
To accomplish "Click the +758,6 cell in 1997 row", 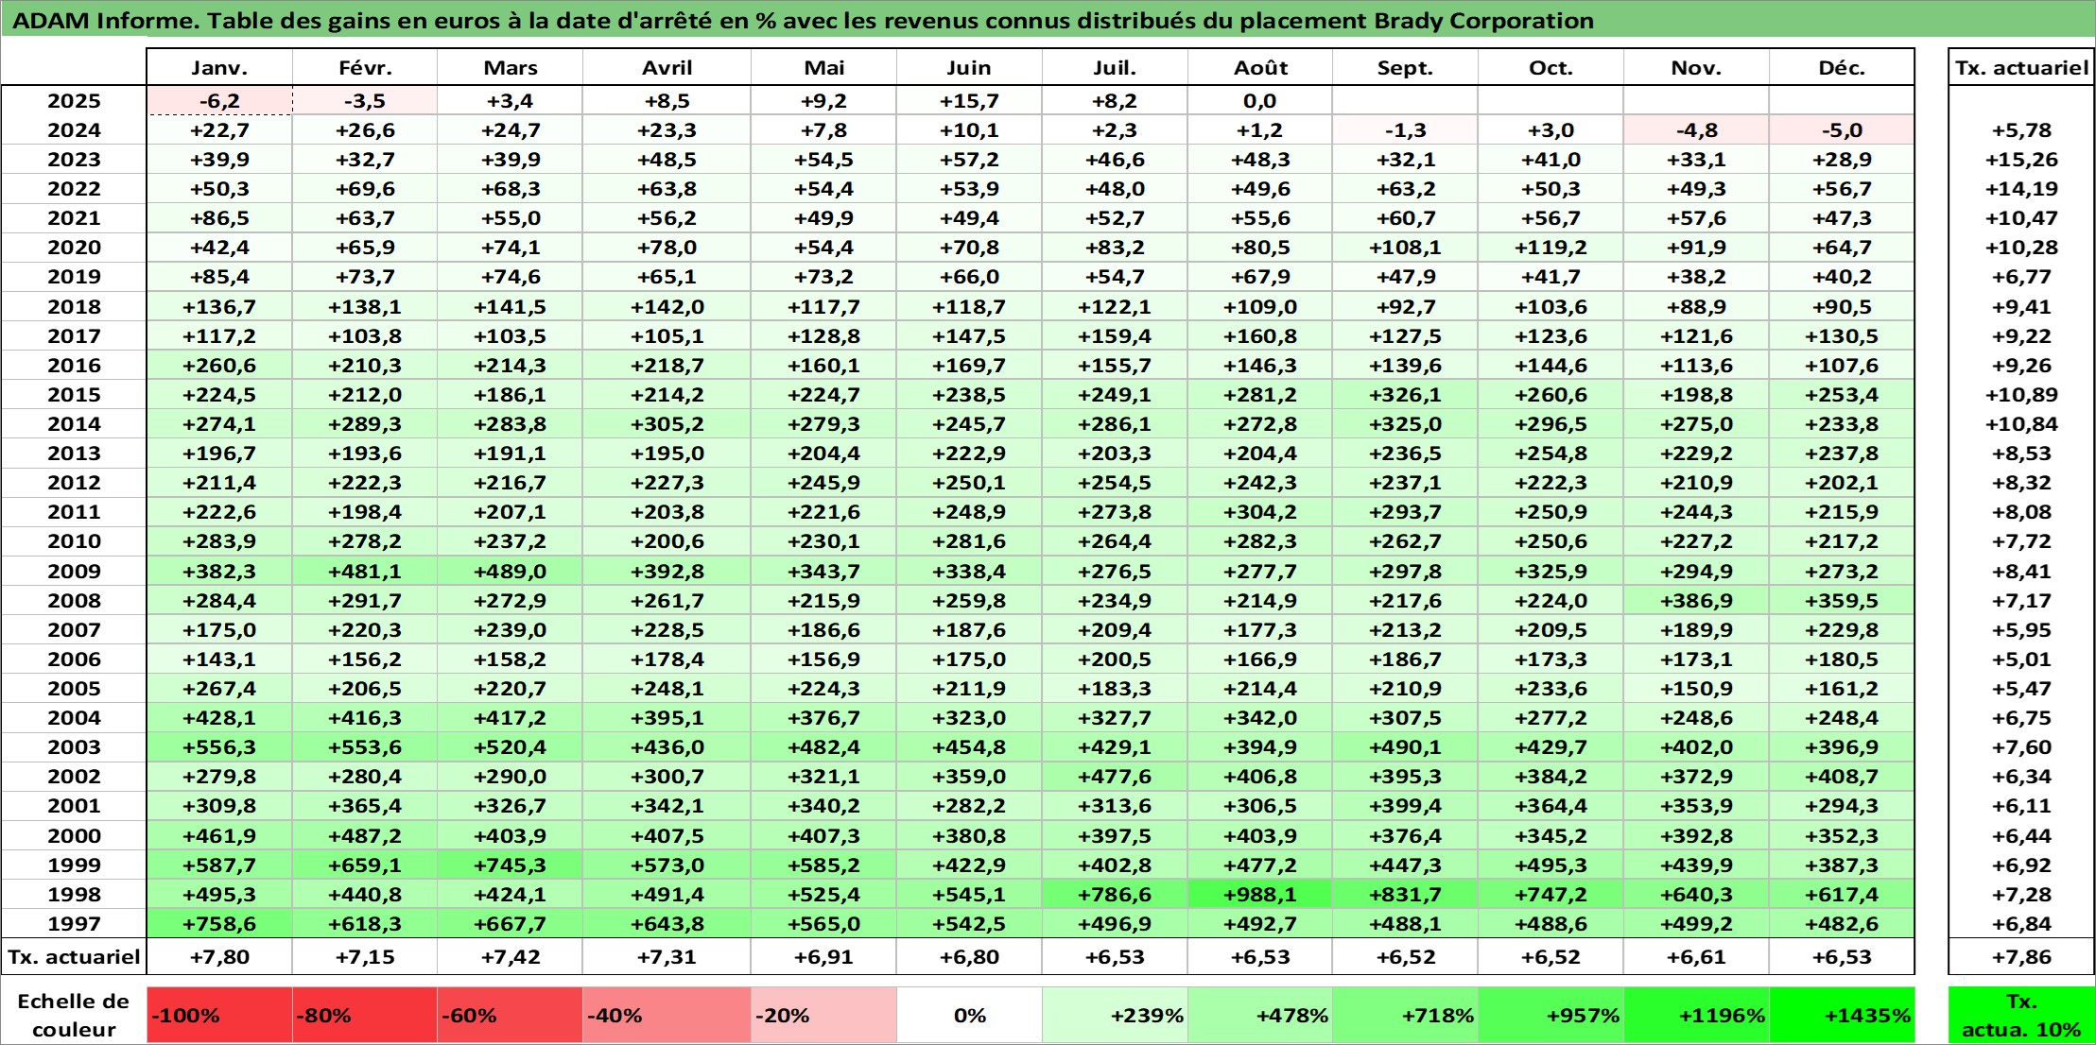I will (219, 924).
